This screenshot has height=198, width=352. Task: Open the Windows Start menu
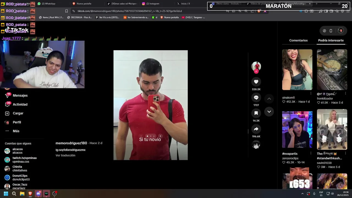coord(6,194)
